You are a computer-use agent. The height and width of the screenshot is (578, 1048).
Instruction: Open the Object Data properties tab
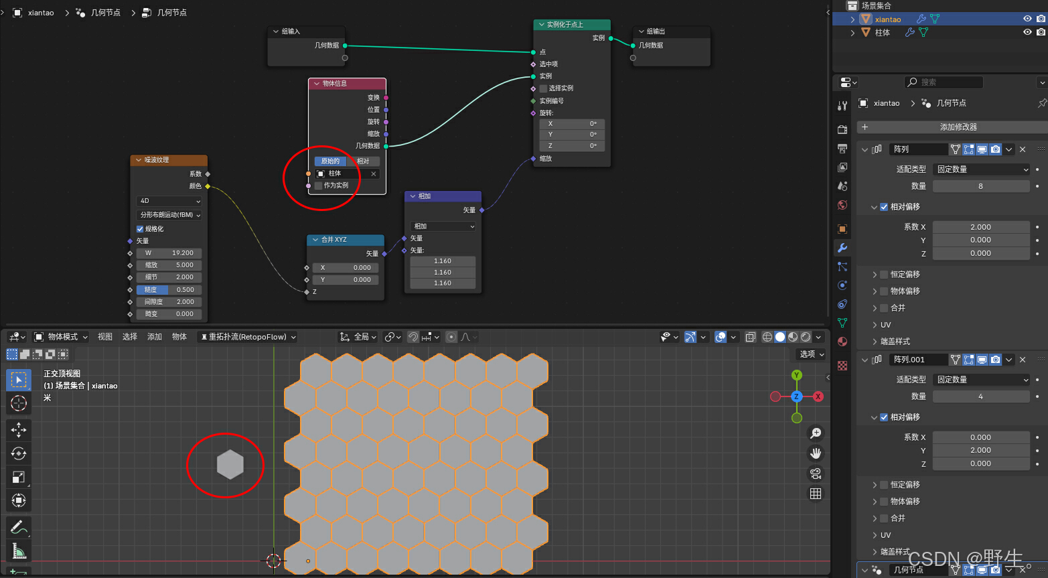842,323
